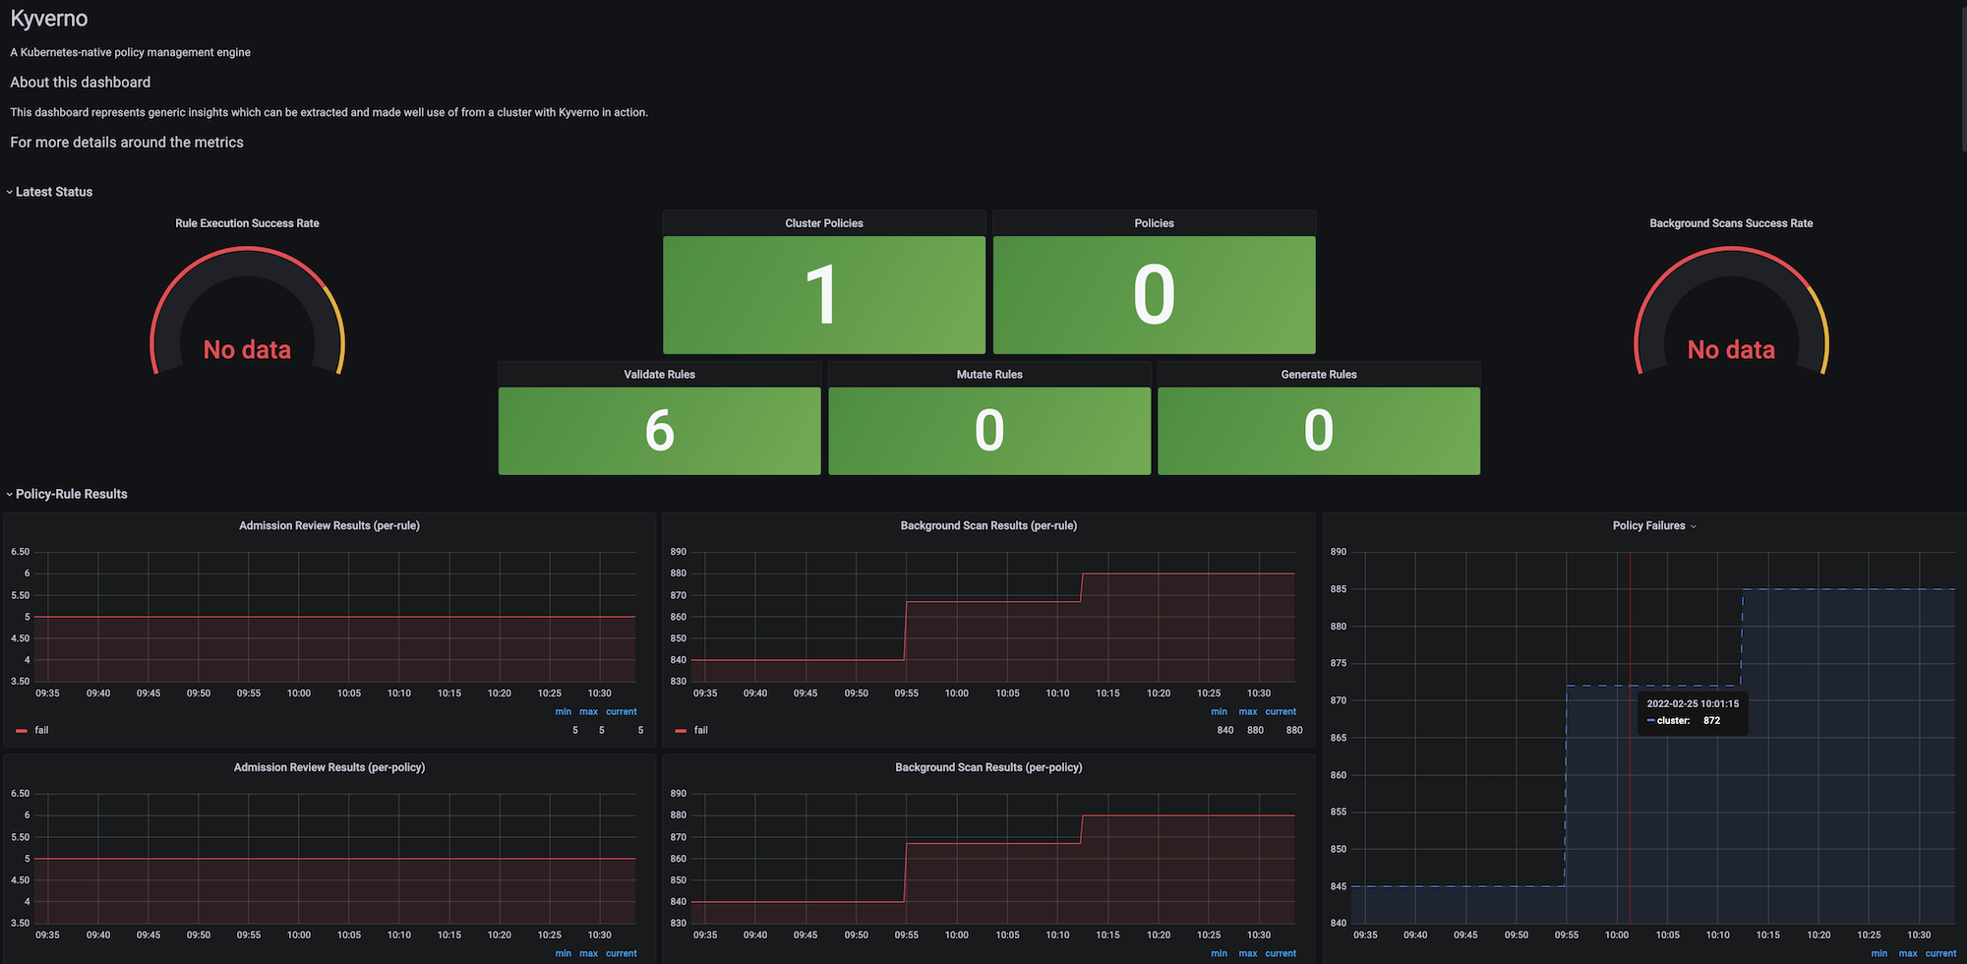Click "For more details around the metrics" heading
Image resolution: width=1967 pixels, height=964 pixels.
coord(127,143)
